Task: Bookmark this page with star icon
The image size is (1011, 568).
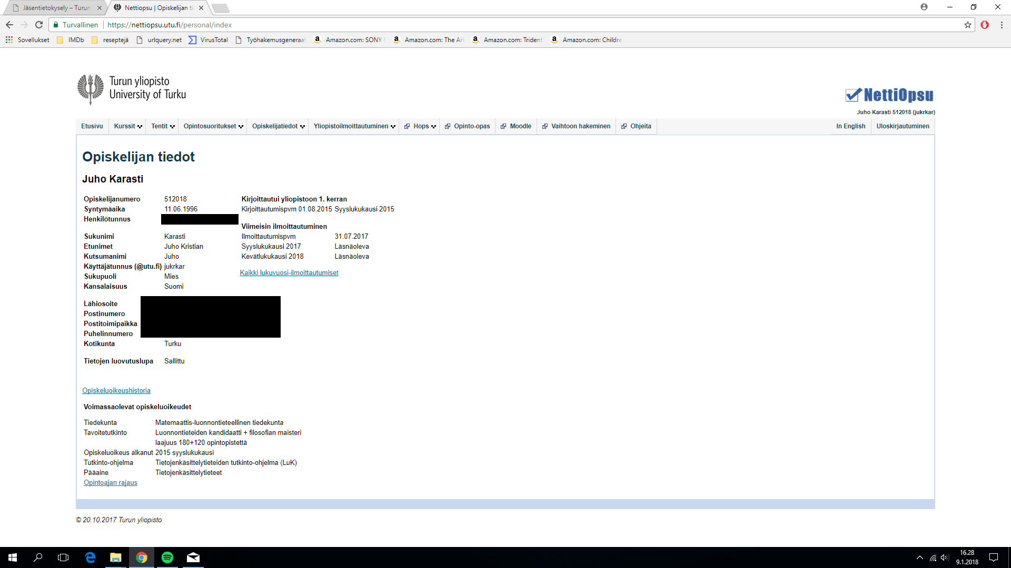Action: [968, 25]
